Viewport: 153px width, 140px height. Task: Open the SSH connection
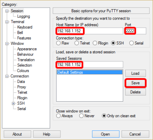click(x=106, y=134)
